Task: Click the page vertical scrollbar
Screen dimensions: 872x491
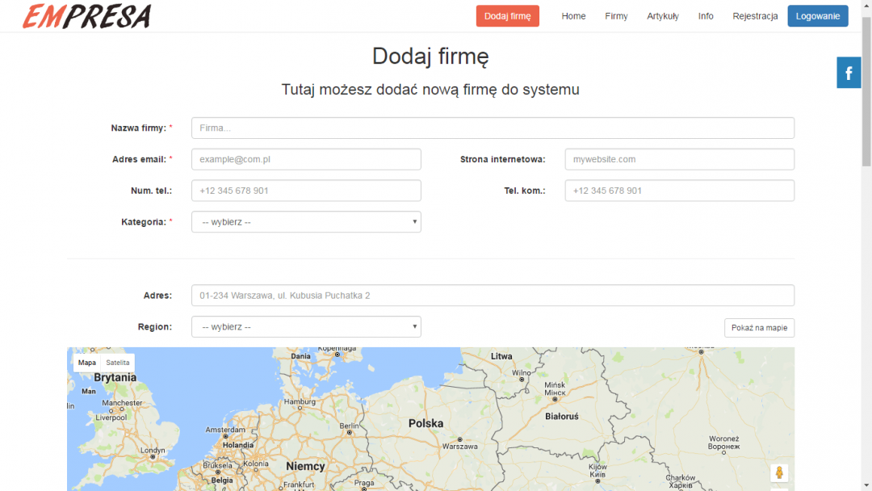Action: pos(866,242)
